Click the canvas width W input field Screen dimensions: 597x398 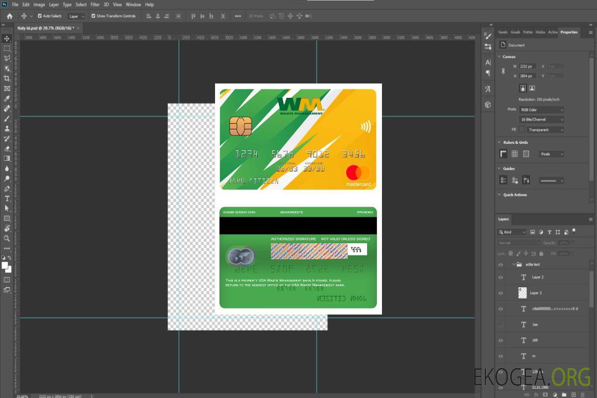click(x=527, y=66)
